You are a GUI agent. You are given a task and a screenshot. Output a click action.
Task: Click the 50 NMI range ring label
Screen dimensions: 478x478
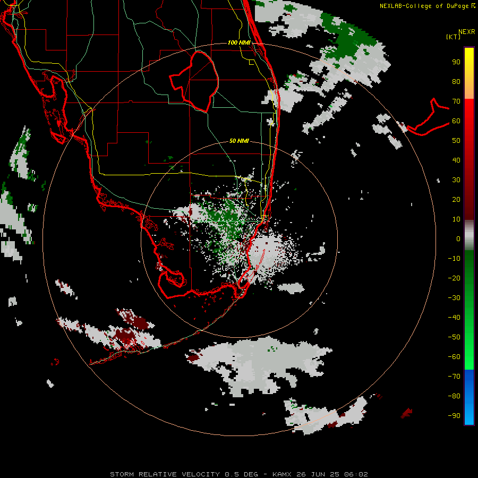coord(239,141)
